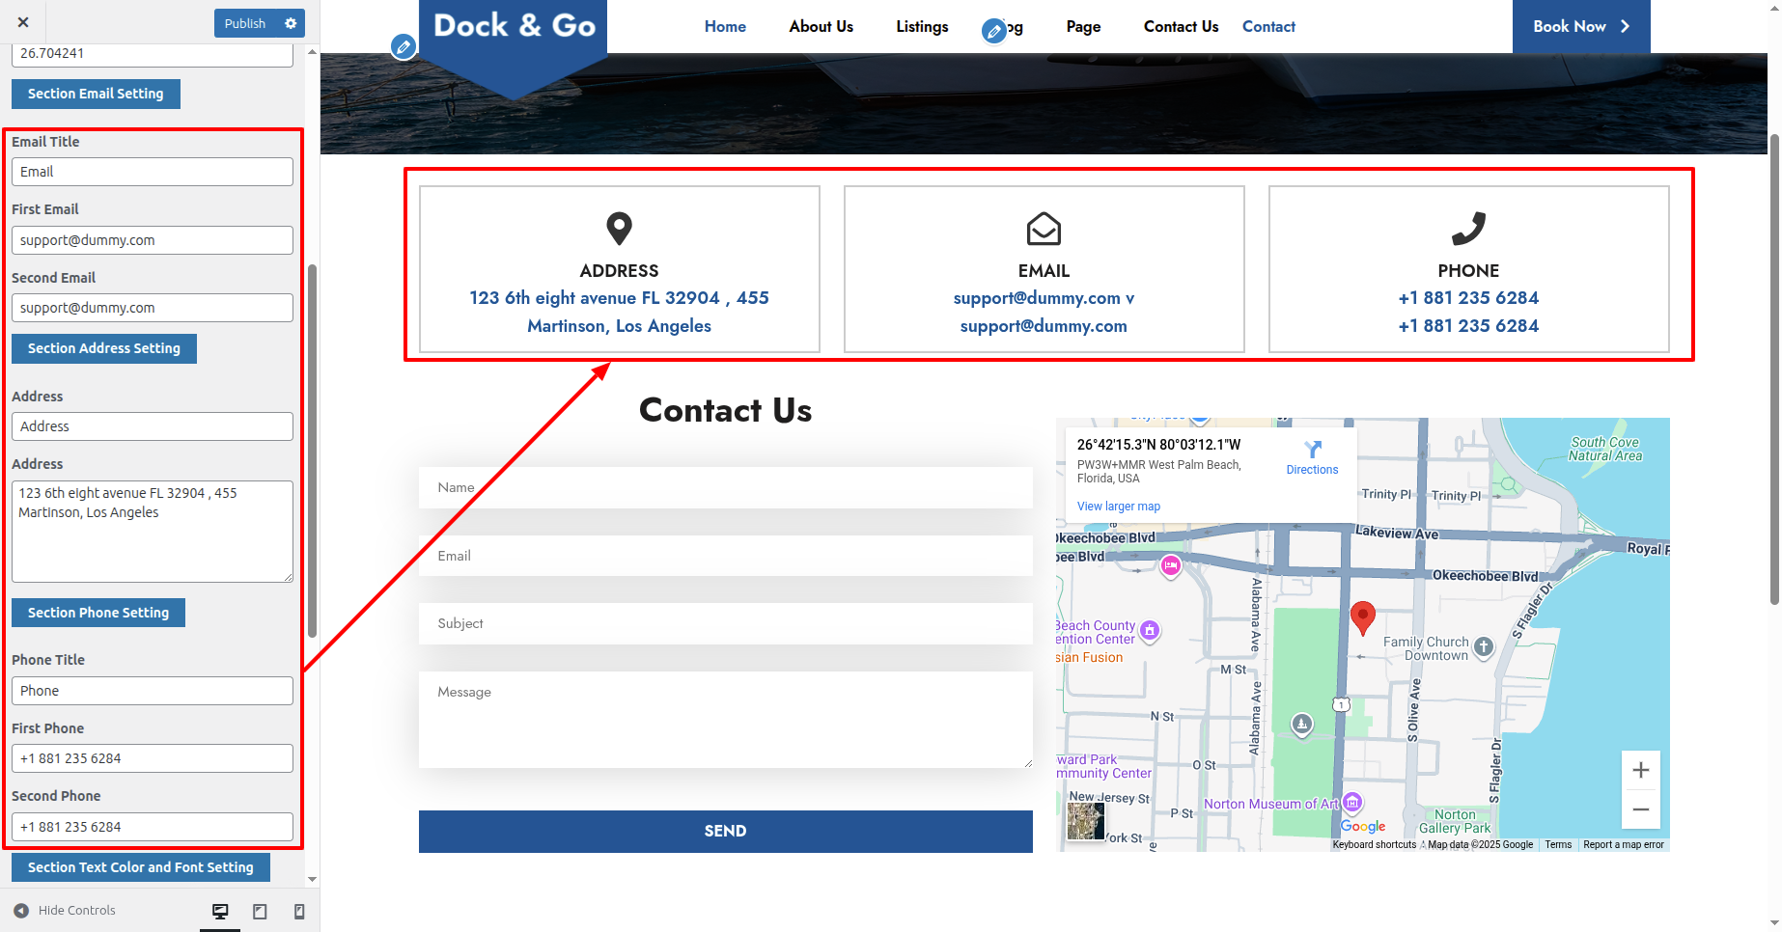Zoom in on the Google map

coord(1640,770)
